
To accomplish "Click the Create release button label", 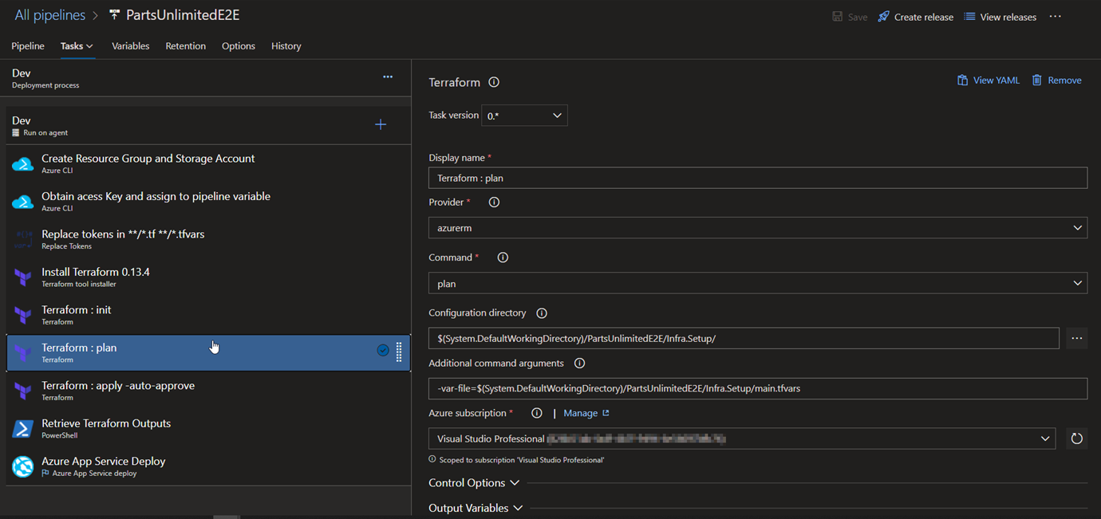I will coord(924,17).
